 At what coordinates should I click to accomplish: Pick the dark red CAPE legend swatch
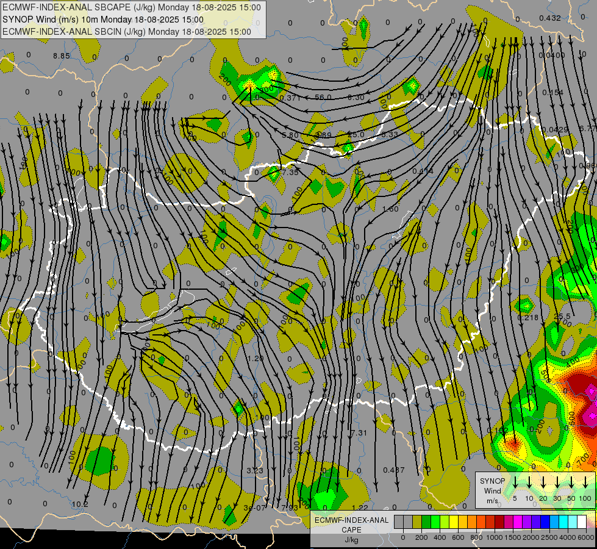(x=499, y=522)
